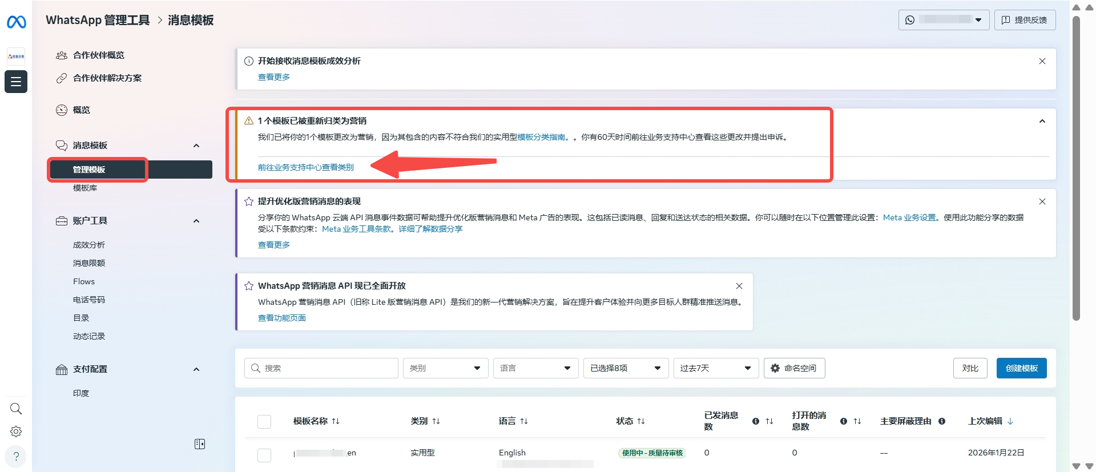
Task: Open the 过去7天 date range dropdown
Action: (x=715, y=368)
